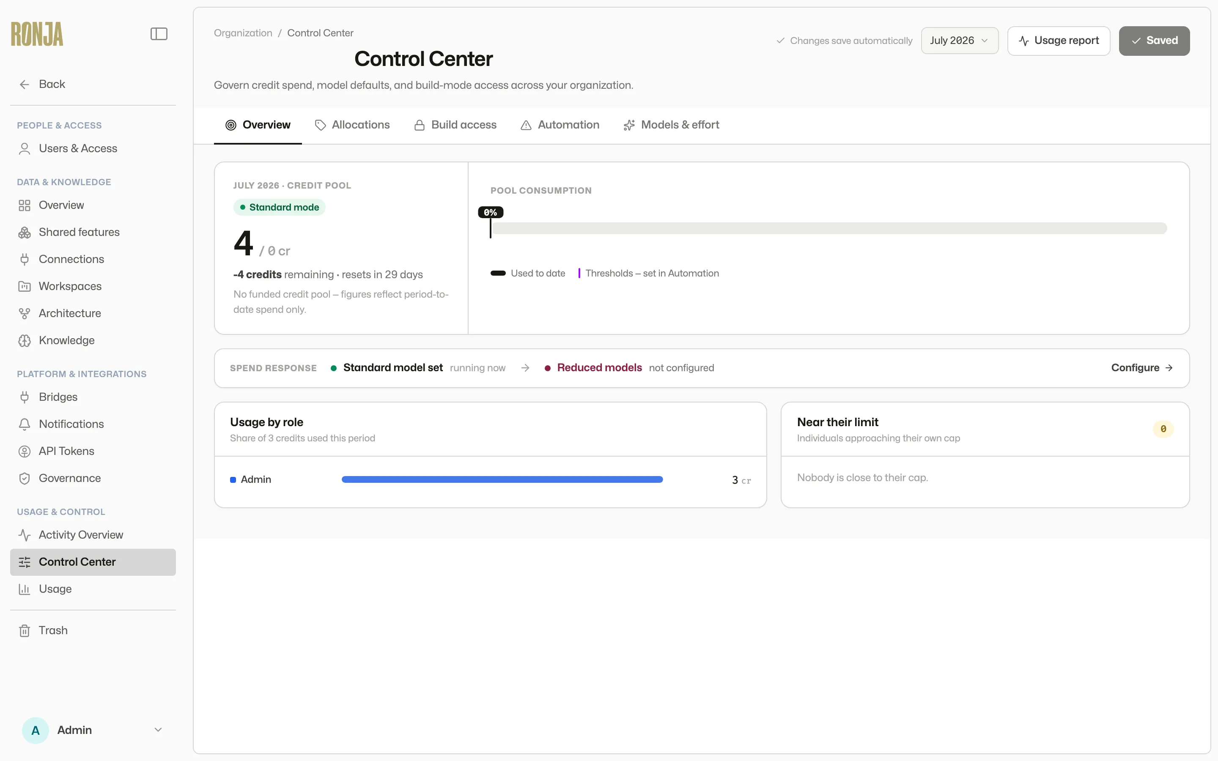Screen dimensions: 1218x761
Task: Collapse the sidebar panel icon
Action: coord(159,34)
